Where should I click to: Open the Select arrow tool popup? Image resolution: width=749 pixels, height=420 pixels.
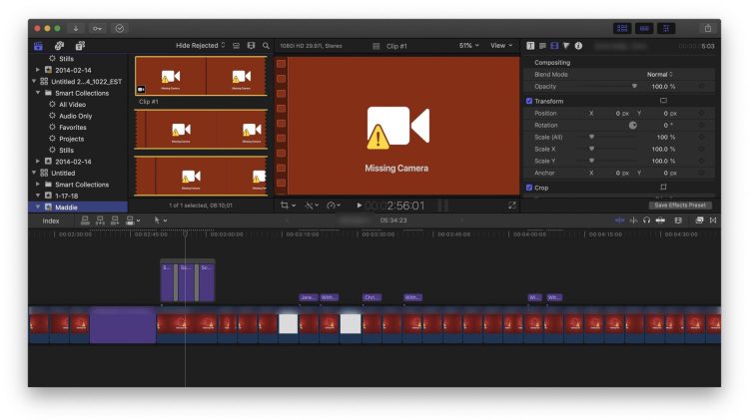pos(160,220)
